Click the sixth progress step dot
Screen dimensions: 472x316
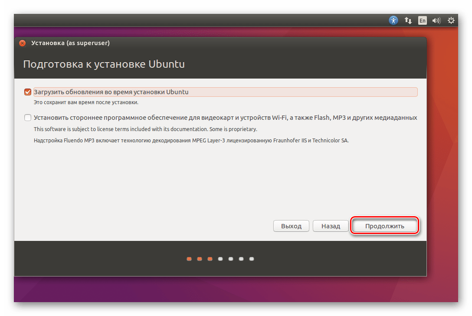pyautogui.click(x=241, y=259)
